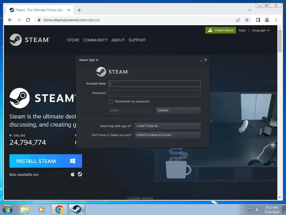The height and width of the screenshot is (215, 286).
Task: Click the CANCEL button in dialog
Action: (x=178, y=110)
